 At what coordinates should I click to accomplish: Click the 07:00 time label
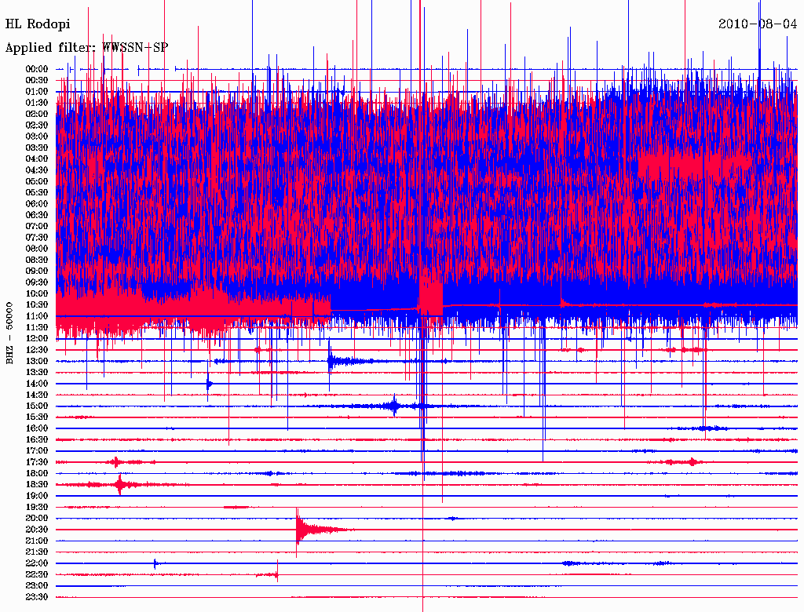tap(37, 226)
